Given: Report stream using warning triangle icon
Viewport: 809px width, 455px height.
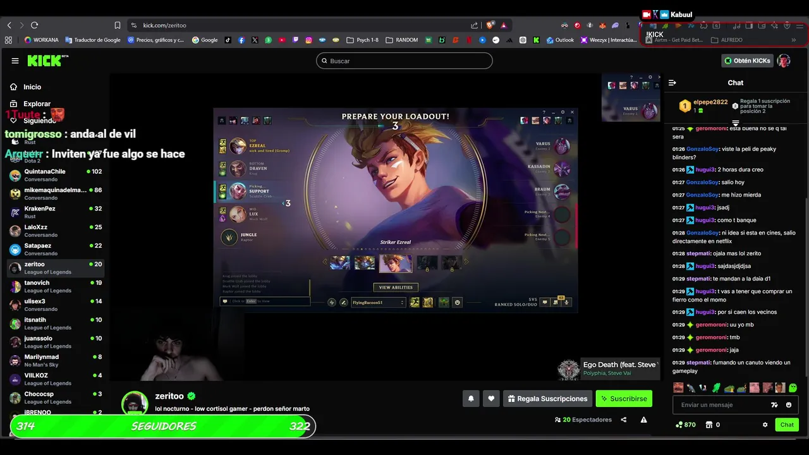Looking at the screenshot, I should (x=643, y=420).
